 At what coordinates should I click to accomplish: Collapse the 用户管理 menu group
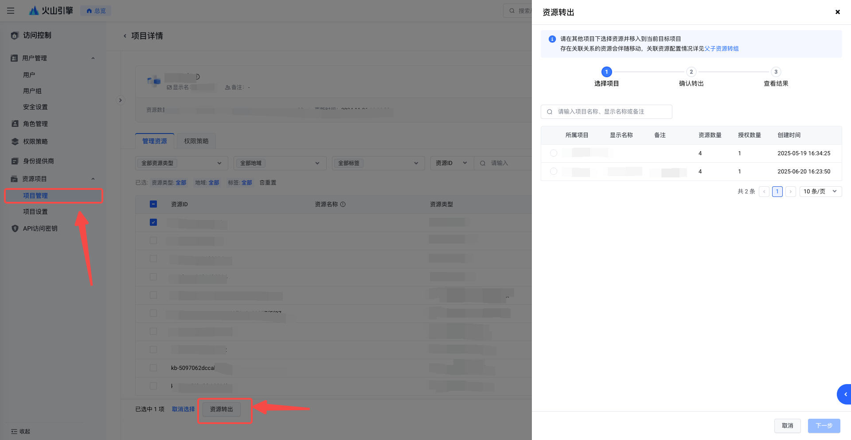(93, 58)
